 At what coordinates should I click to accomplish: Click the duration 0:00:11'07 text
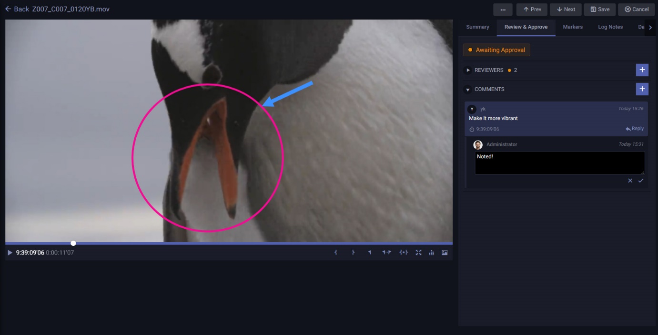pos(60,253)
